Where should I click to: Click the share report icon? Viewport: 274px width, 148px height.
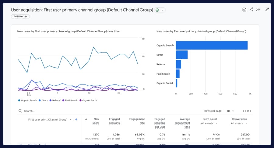click(x=251, y=9)
